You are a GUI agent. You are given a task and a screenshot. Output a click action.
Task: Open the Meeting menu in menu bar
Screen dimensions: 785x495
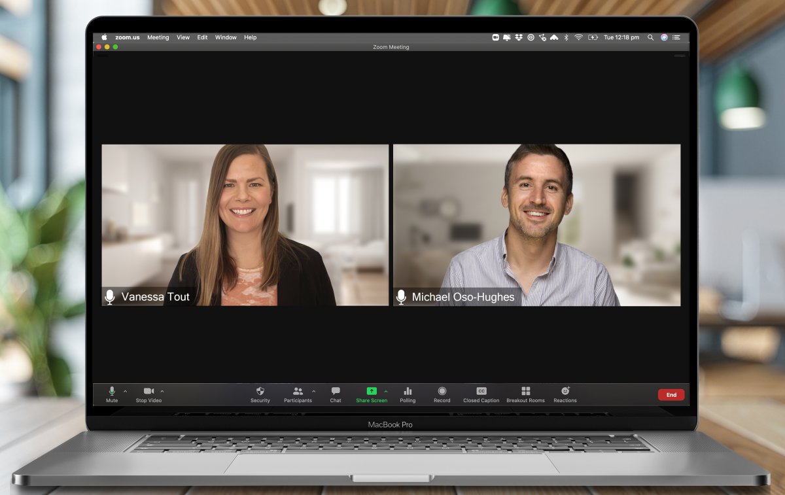[158, 38]
